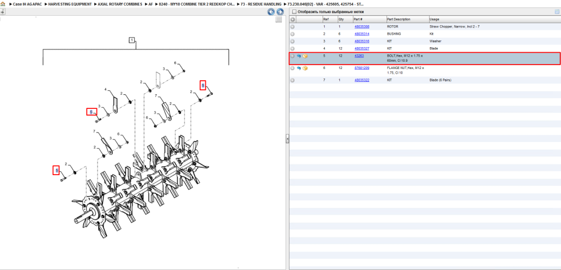Click the add-all circle icon in table header

(x=293, y=19)
